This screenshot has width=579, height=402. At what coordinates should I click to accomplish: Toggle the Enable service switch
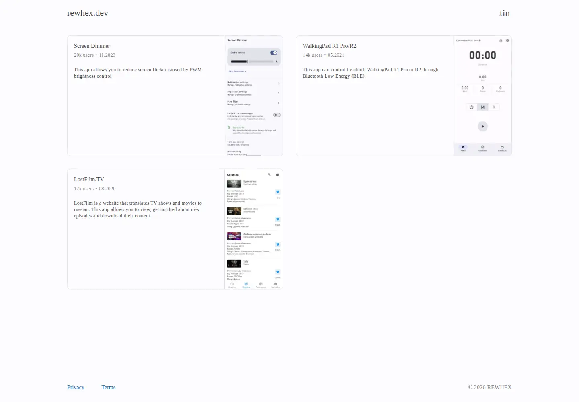pos(274,53)
